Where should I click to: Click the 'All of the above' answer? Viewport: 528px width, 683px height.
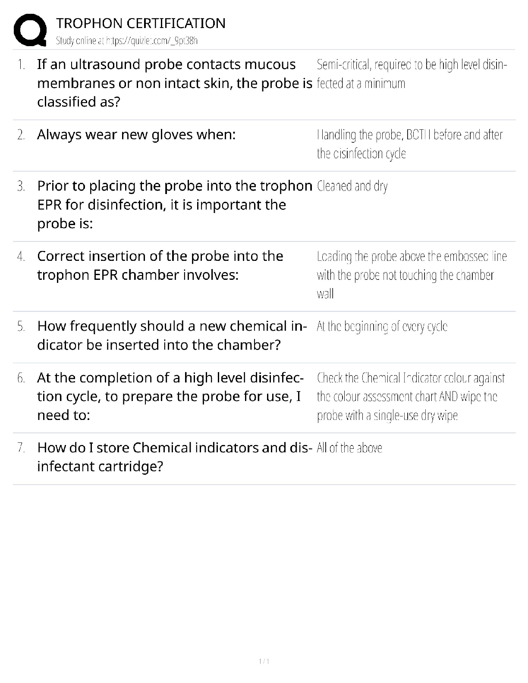[x=349, y=448]
